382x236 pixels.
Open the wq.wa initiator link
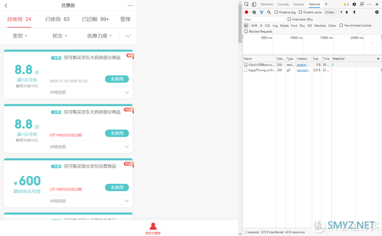303,70
